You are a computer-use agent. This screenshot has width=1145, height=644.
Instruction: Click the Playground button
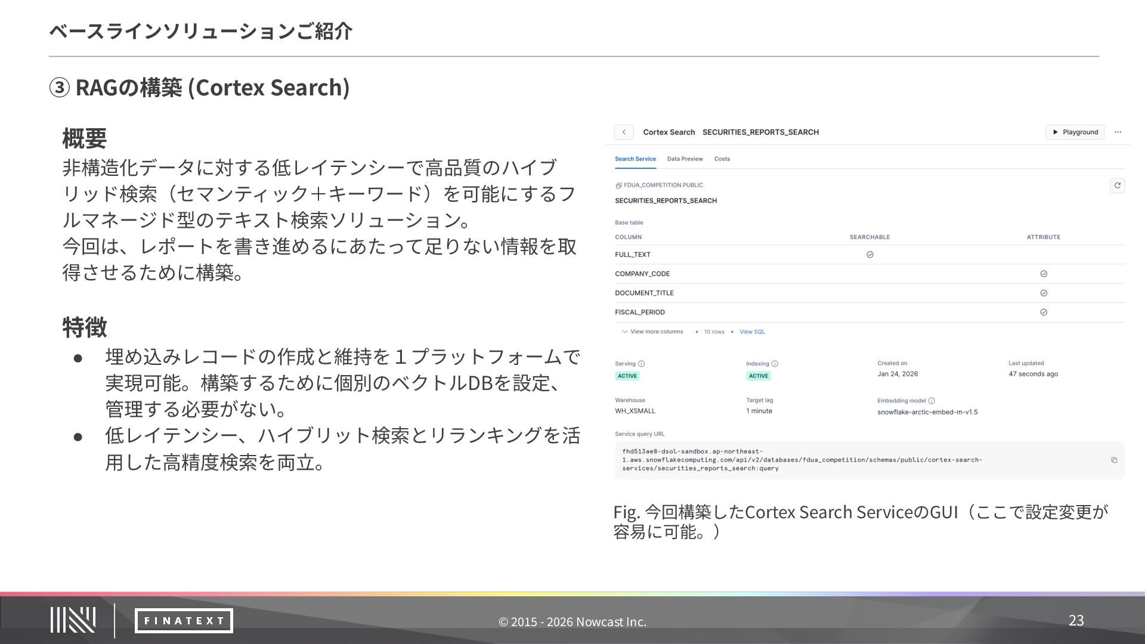(1075, 132)
